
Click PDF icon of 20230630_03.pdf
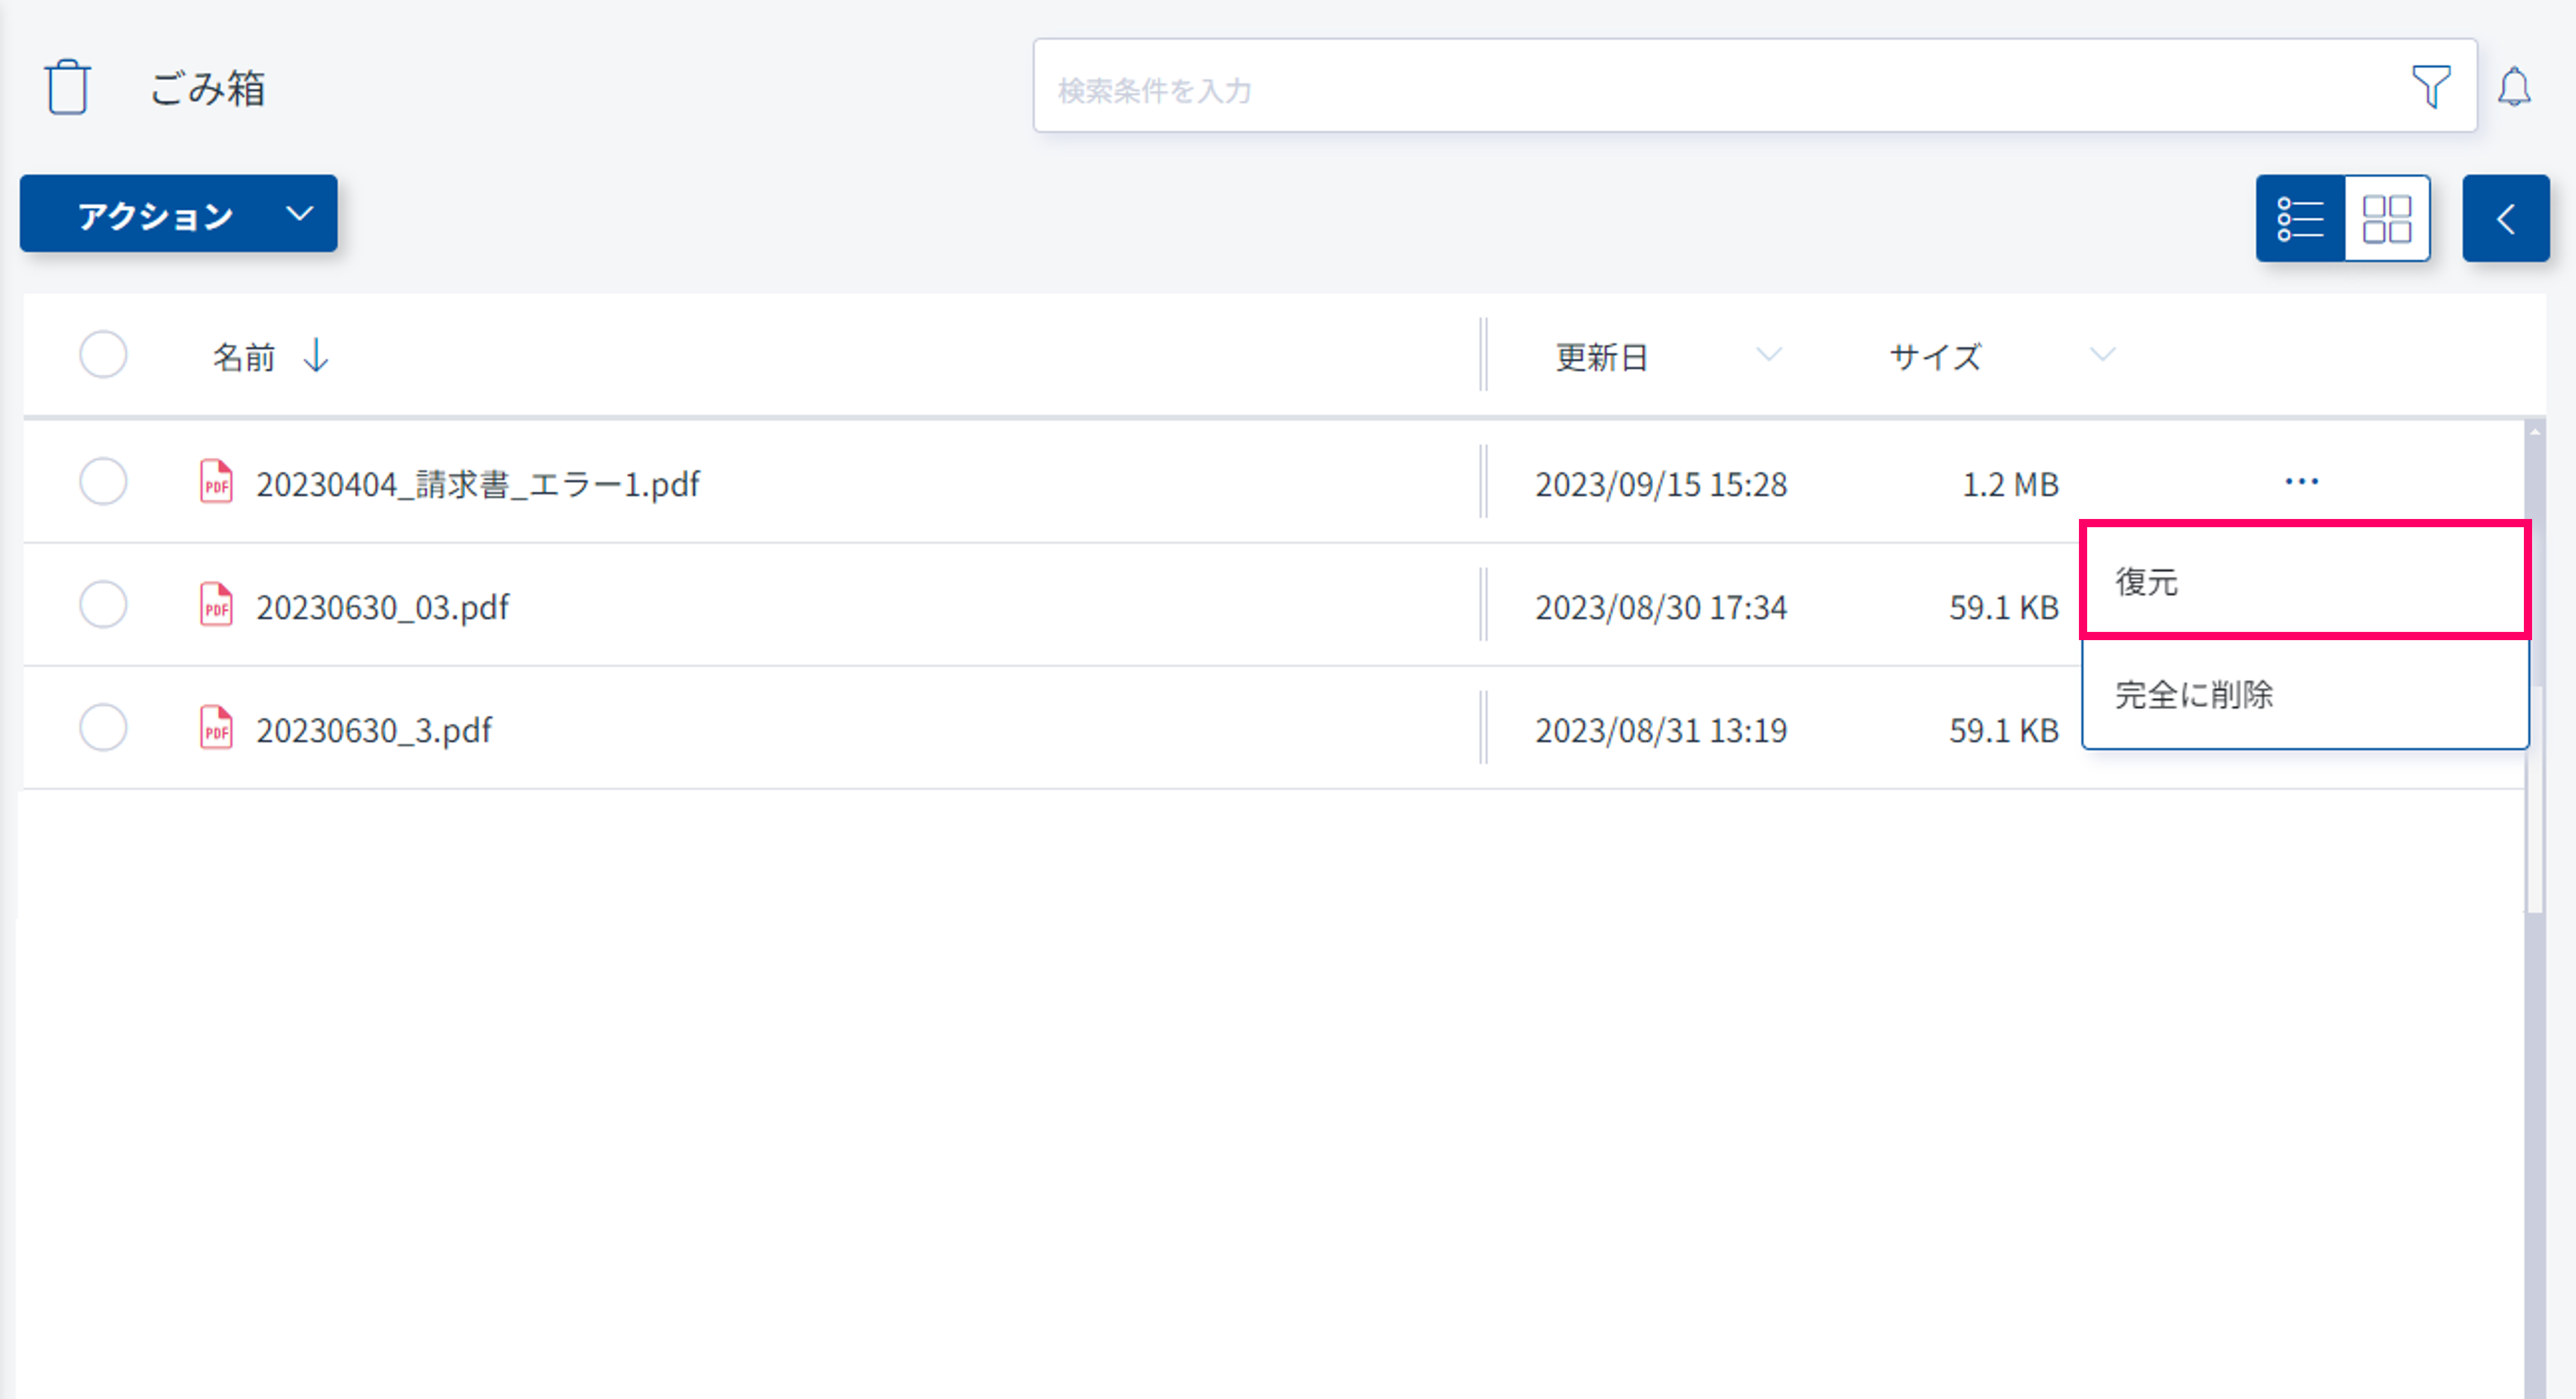(216, 606)
